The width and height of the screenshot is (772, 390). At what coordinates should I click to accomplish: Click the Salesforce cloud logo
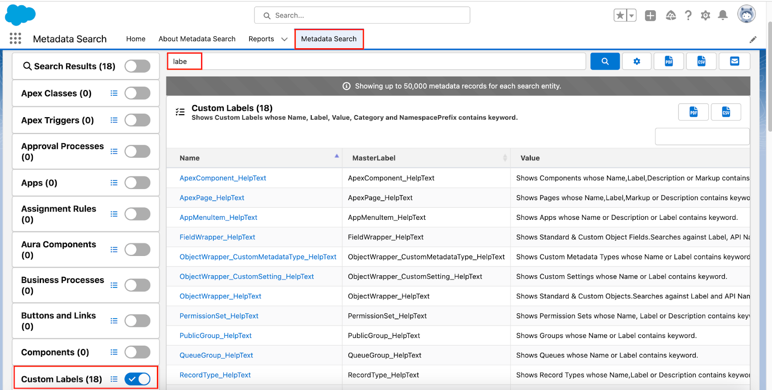20,15
